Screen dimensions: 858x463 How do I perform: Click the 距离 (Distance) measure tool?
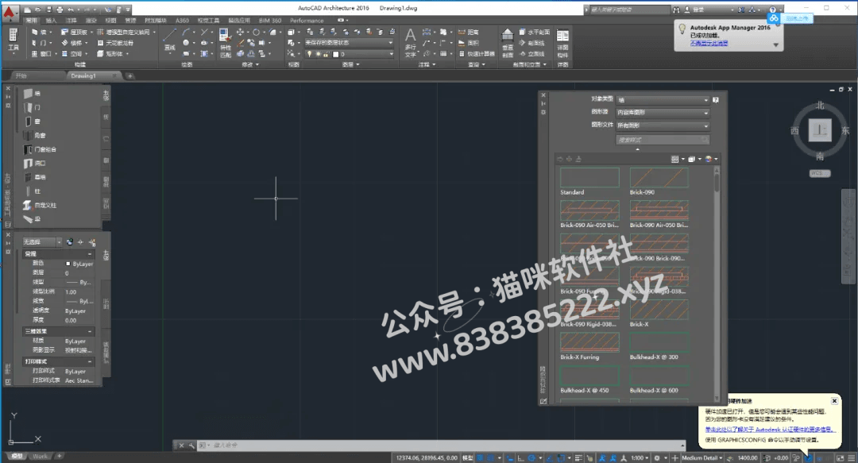coord(469,33)
